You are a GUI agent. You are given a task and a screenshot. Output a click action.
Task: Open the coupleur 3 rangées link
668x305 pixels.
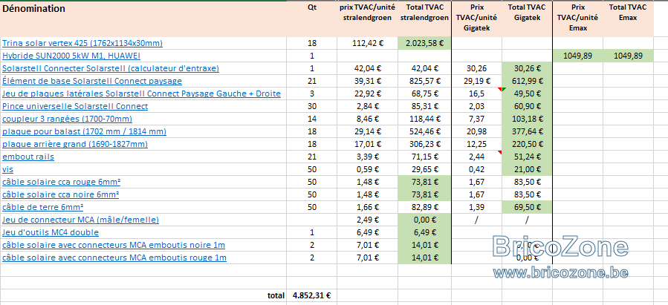[x=68, y=119]
